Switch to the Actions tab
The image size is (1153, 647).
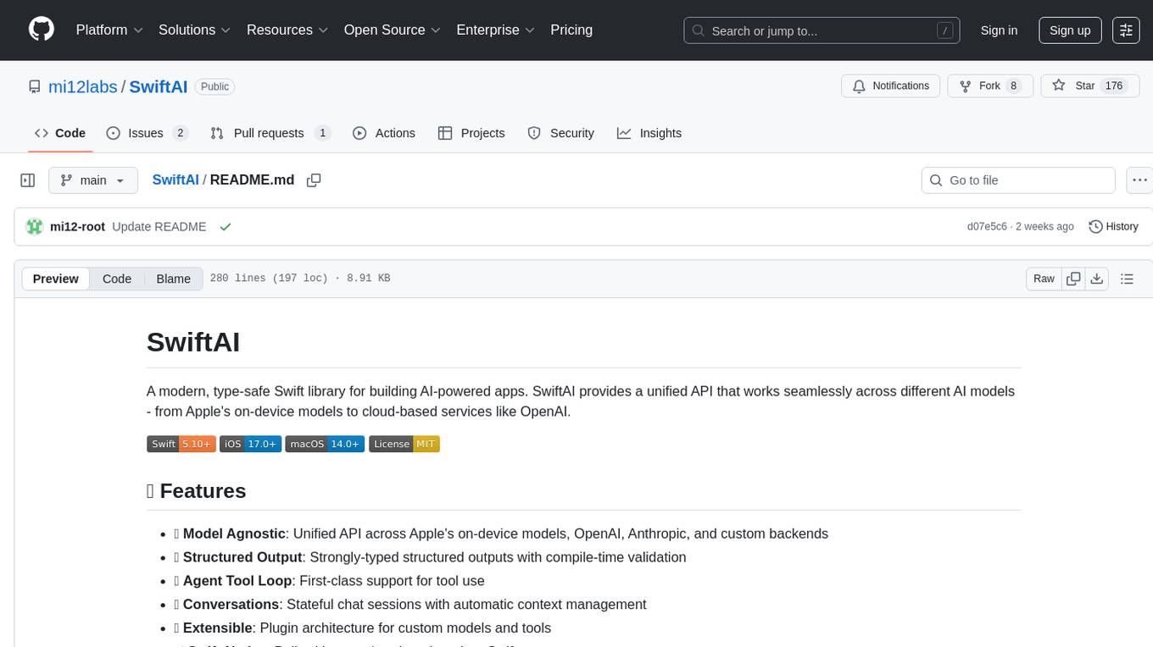click(384, 133)
